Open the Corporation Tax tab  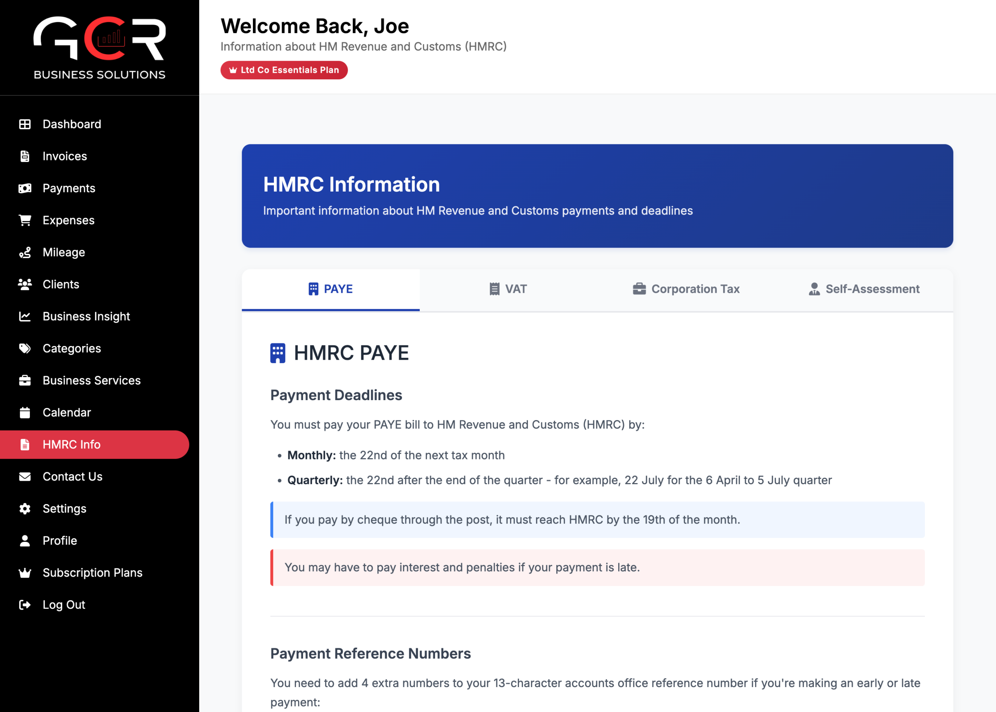pos(686,289)
